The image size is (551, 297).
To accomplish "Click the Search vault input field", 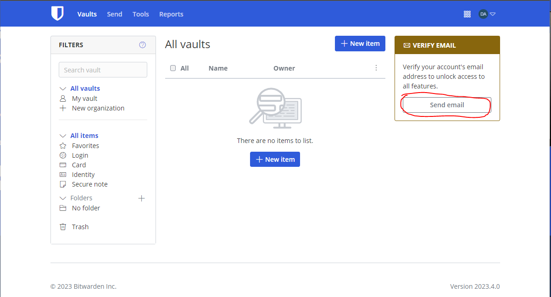I will [x=103, y=70].
